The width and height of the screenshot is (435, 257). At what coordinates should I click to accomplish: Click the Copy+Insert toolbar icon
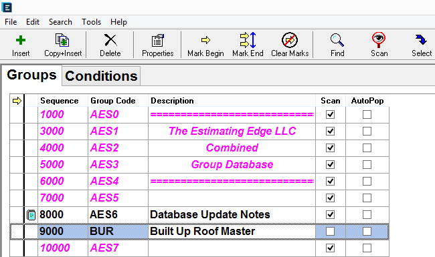click(62, 41)
